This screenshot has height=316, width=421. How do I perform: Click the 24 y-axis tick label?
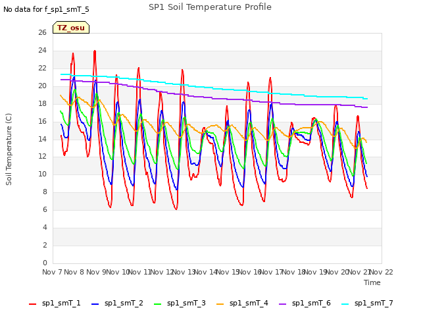[42, 51]
